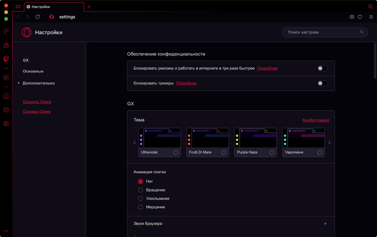Open the player icon in sidebar

(6, 77)
